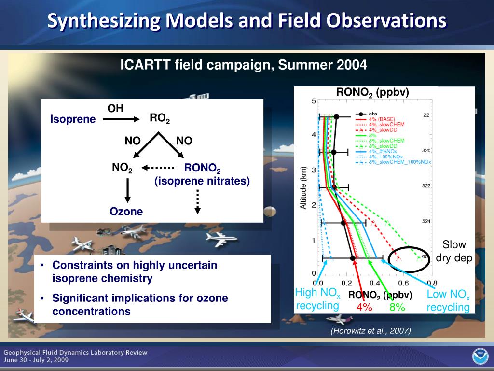
Task: Click the 'NO2' label in reaction diagram
Action: tap(122, 167)
